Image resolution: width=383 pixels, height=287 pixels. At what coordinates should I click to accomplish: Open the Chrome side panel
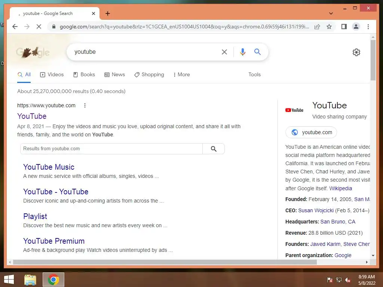coord(344,27)
